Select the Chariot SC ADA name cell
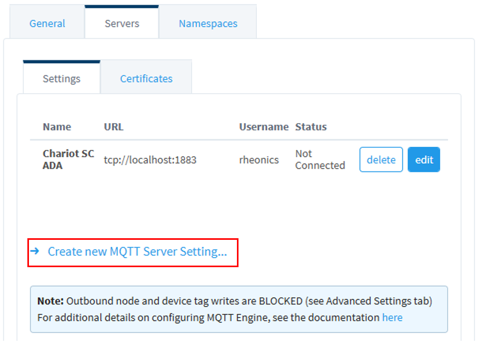This screenshot has width=477, height=345. tap(68, 159)
